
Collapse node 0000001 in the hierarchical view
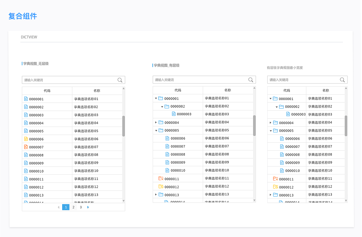[156, 99]
